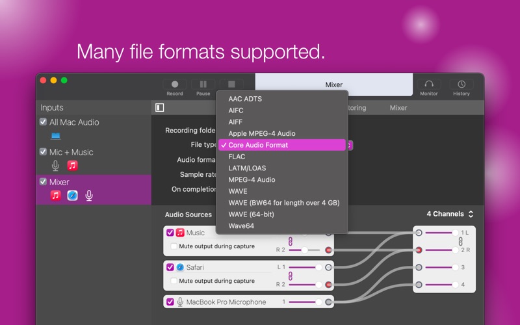Disable the Safari audio source checkbox
The width and height of the screenshot is (520, 325).
click(170, 267)
